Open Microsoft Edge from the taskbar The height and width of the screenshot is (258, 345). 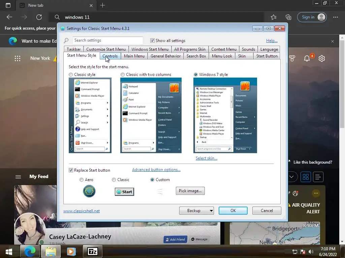(30, 251)
